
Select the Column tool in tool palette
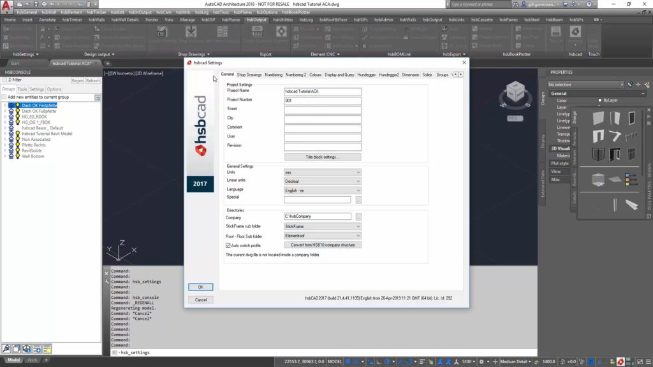[615, 205]
